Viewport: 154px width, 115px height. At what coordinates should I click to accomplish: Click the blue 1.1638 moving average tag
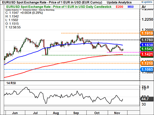point(145,45)
